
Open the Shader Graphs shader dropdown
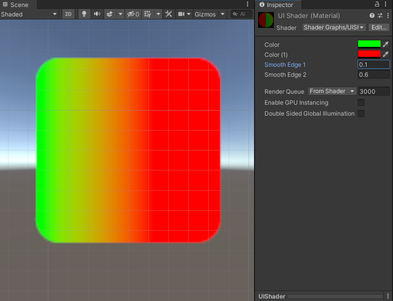click(x=334, y=27)
